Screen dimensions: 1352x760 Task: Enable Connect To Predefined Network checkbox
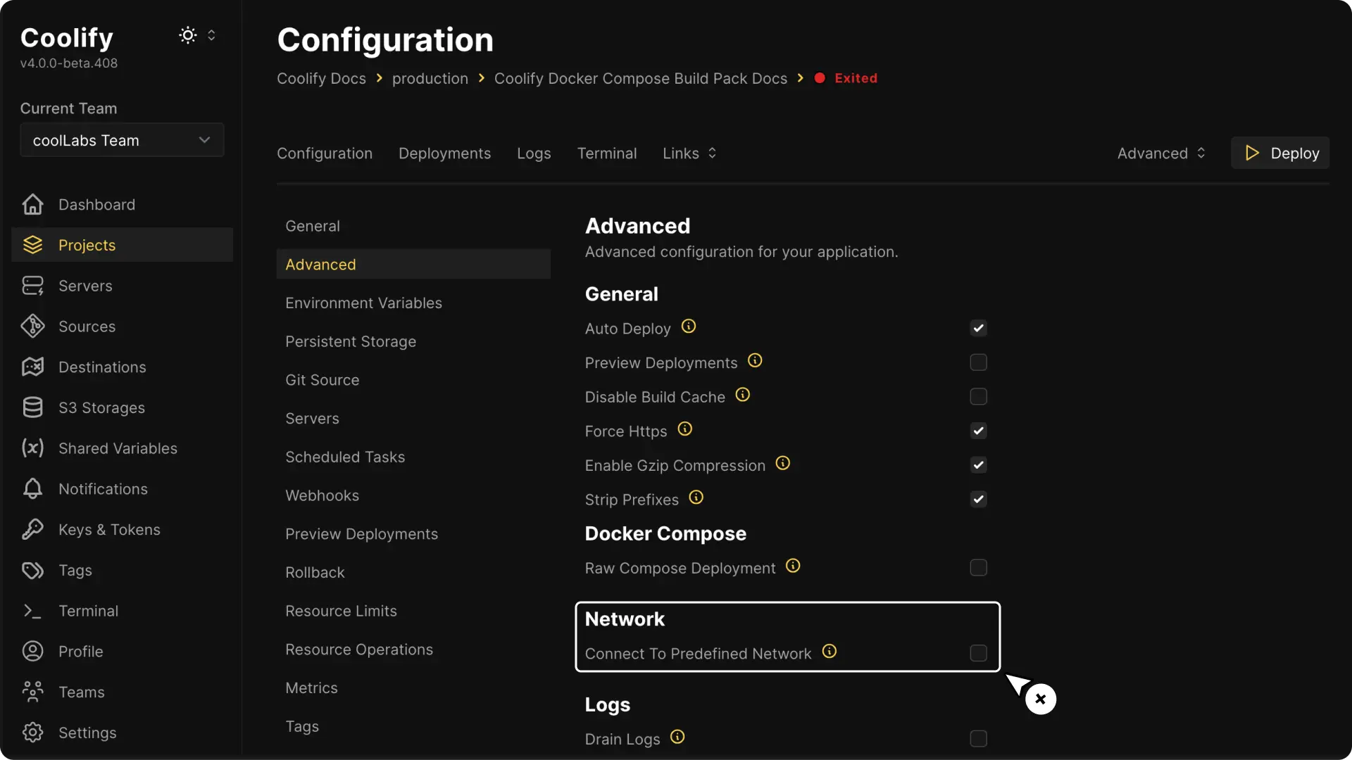coord(978,653)
